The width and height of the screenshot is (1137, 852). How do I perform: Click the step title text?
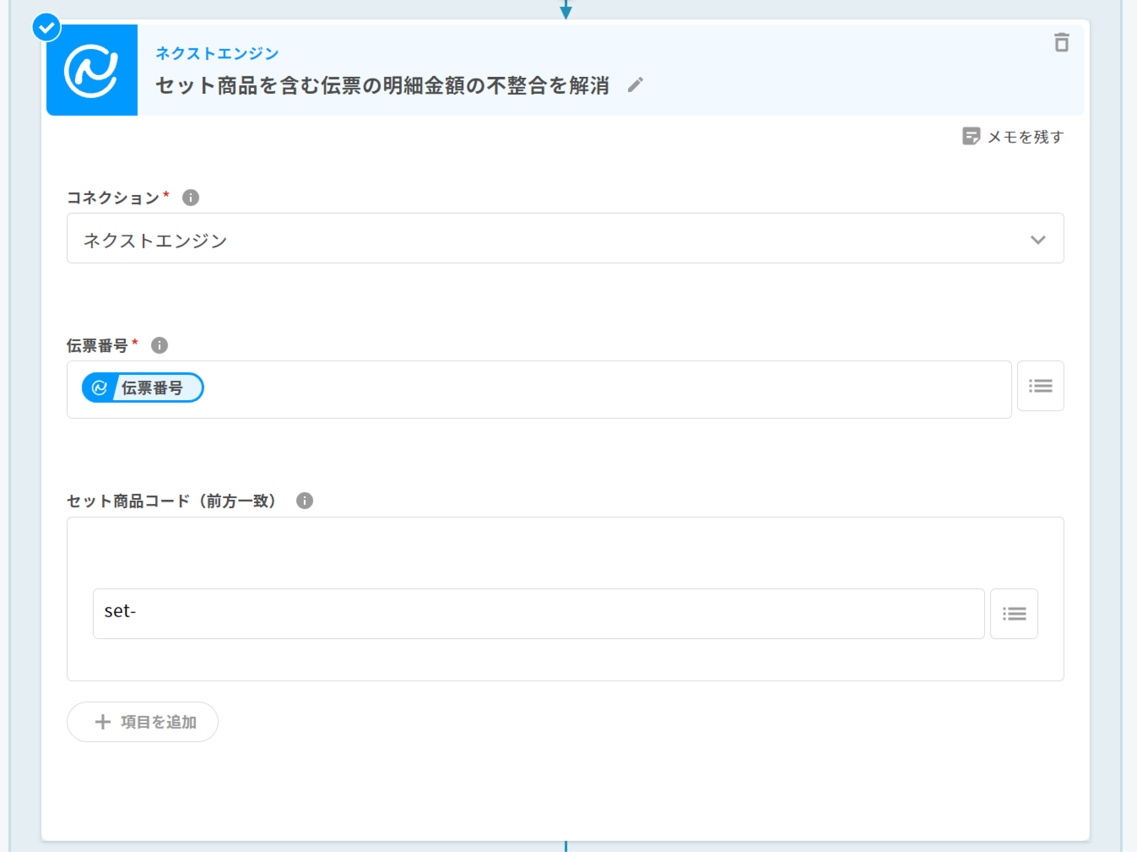tap(382, 85)
